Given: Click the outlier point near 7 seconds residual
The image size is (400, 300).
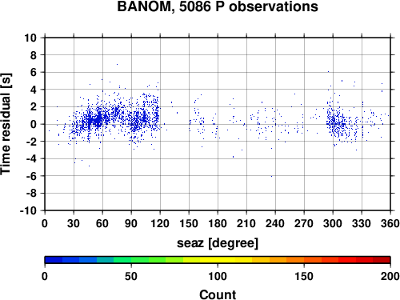Looking at the screenshot, I should pos(117,64).
